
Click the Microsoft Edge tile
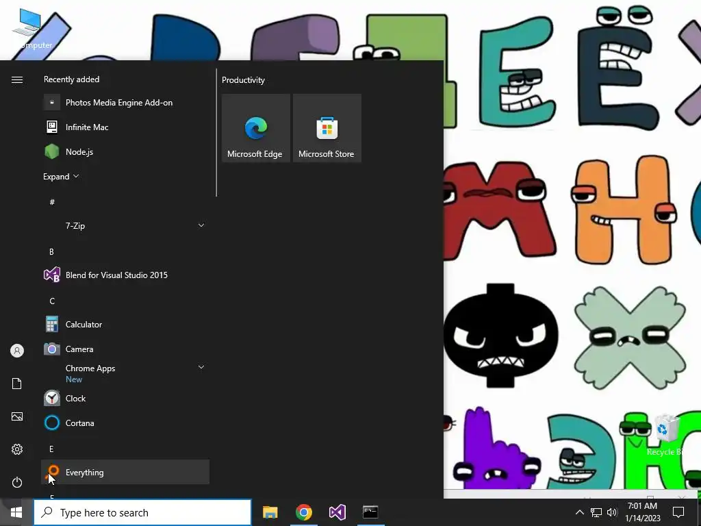[x=256, y=128]
